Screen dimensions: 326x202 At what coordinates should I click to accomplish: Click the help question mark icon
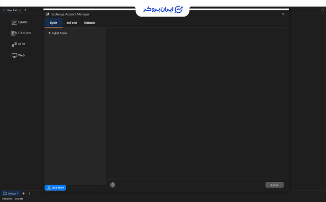click(x=112, y=185)
